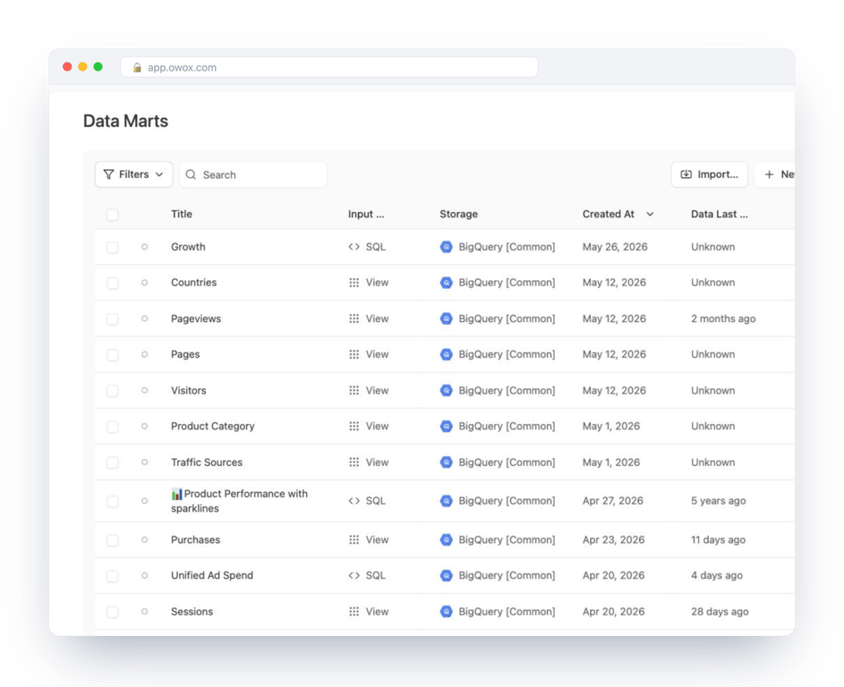Click the BigQuery icon in Countries row

447,283
